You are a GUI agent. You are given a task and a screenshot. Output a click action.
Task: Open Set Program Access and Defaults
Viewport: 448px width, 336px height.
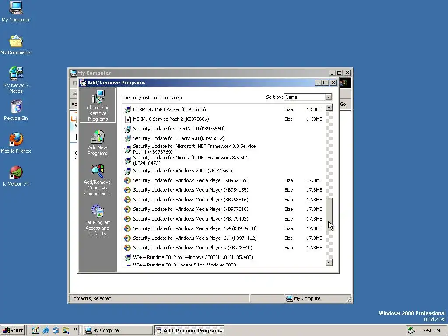tap(97, 220)
